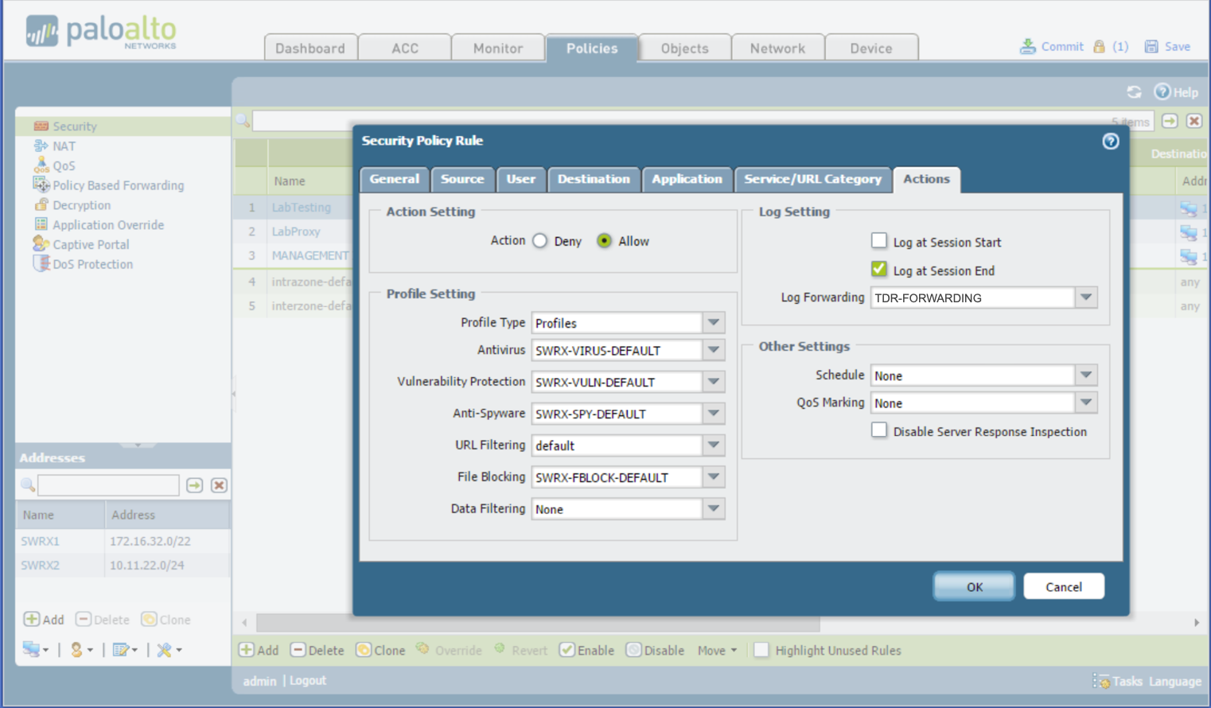
Task: Select the Allow action radio button
Action: (x=604, y=240)
